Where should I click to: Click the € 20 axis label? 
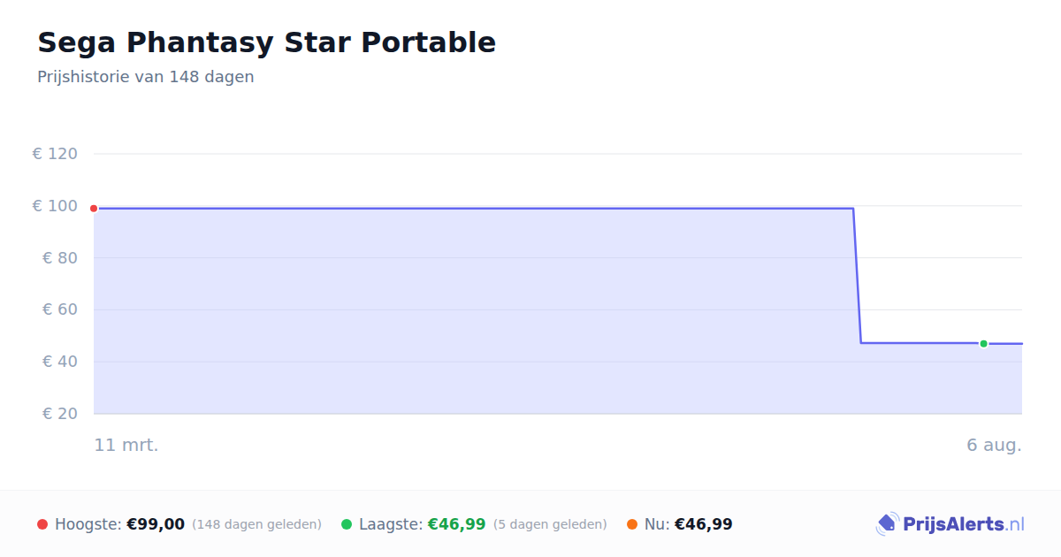pyautogui.click(x=60, y=414)
